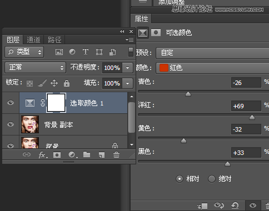
Task: Select the 相对 radio button
Action: [x=180, y=179]
